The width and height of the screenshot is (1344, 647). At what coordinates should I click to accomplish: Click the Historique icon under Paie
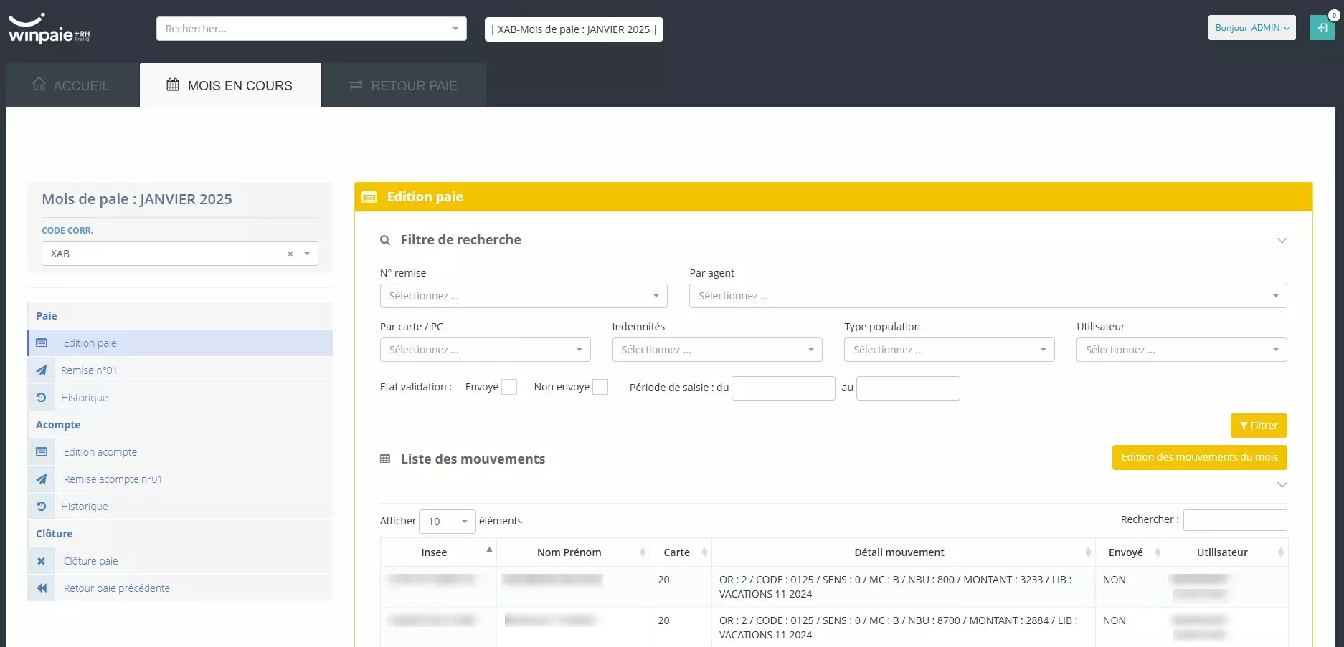coord(42,398)
